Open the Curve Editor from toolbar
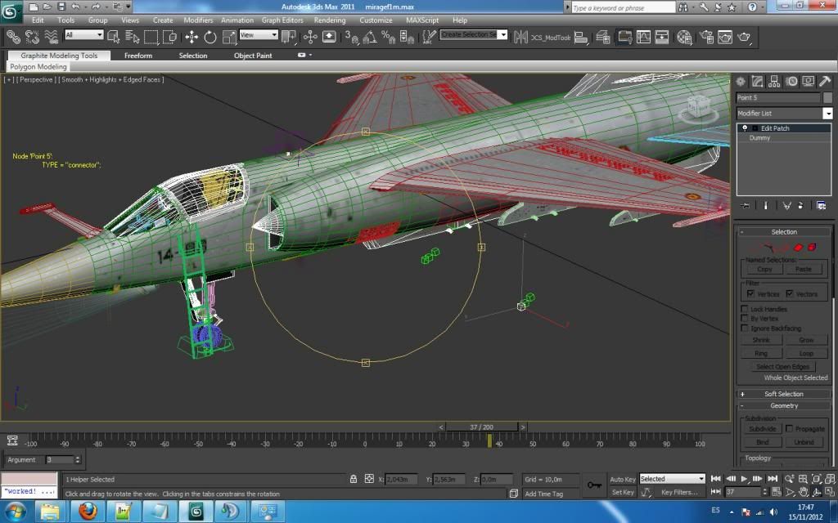Viewport: 838px width, 523px height. click(x=643, y=38)
